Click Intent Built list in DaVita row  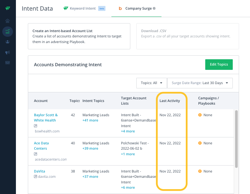pos(138,177)
